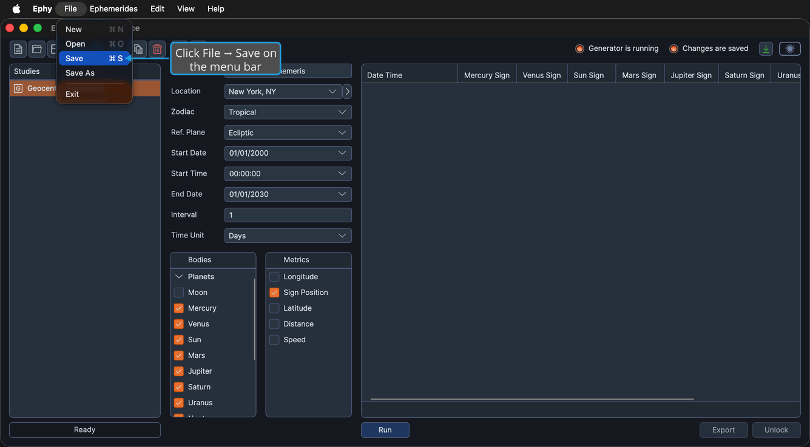The height and width of the screenshot is (447, 810).
Task: Click the duplicate copy toolbar icon
Action: point(139,49)
